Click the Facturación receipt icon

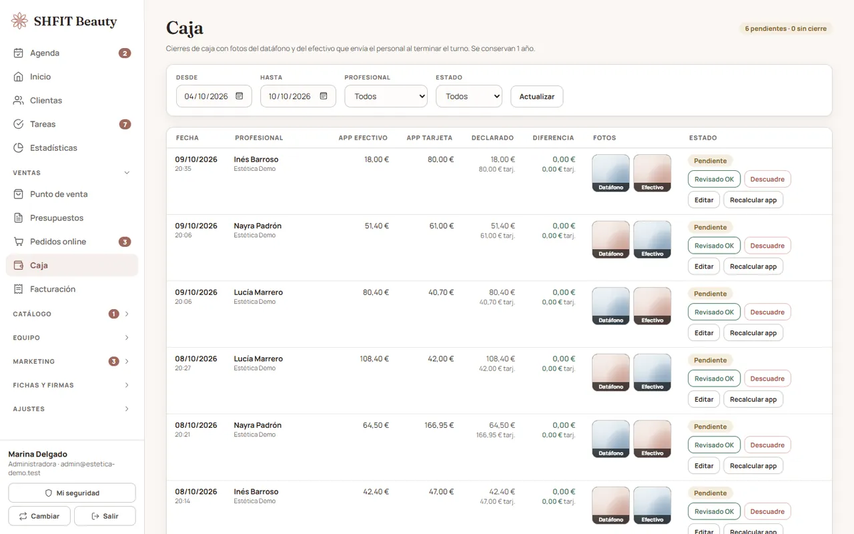tap(19, 289)
